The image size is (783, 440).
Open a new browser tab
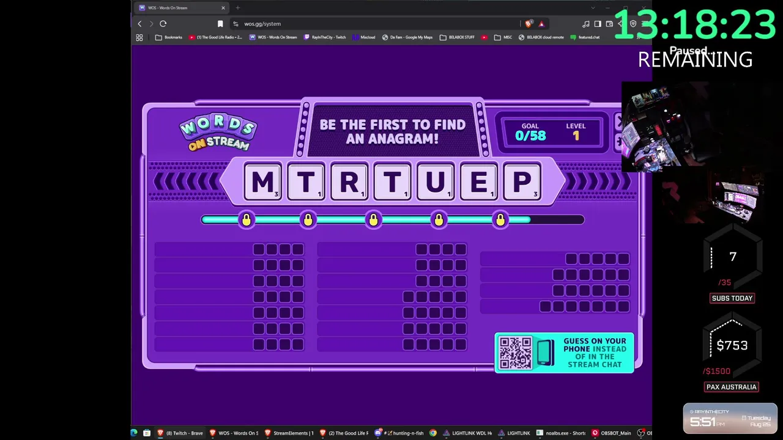point(238,8)
